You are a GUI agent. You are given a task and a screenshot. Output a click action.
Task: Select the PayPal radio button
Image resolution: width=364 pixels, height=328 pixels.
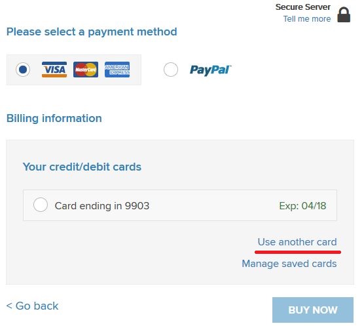(x=171, y=70)
